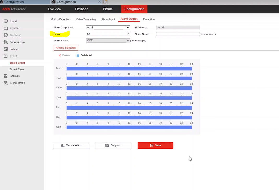Click the Storage disk icon
Screen dimensions: 279x190
[5, 76]
